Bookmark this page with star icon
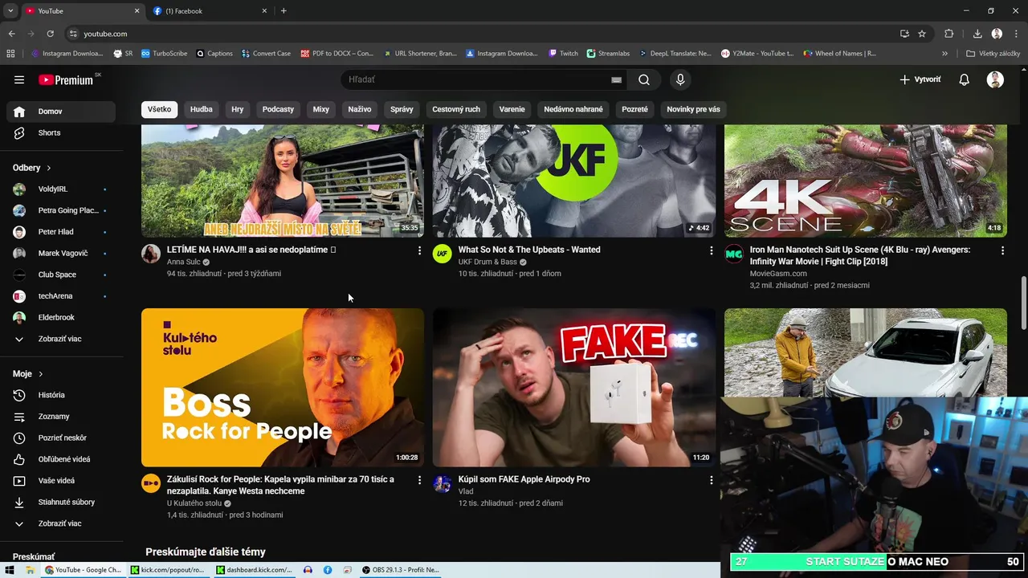The width and height of the screenshot is (1028, 578). pyautogui.click(x=922, y=34)
